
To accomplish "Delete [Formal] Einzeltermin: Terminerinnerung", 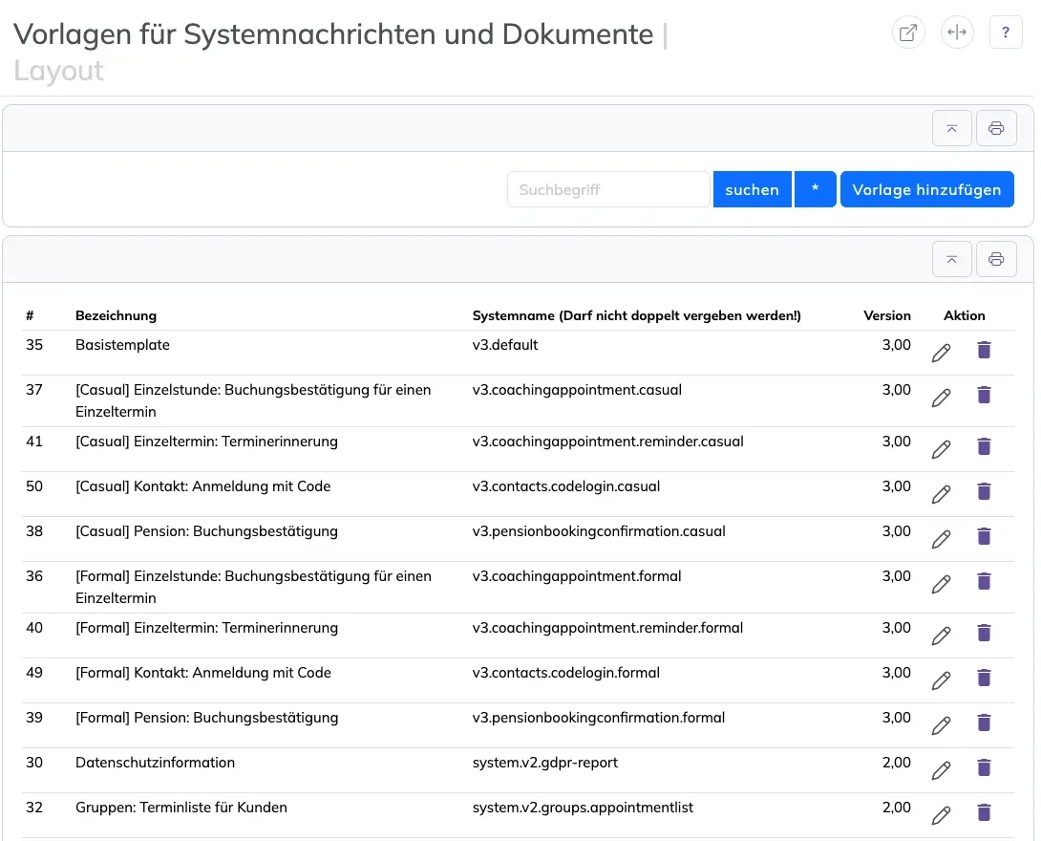I will (x=984, y=633).
